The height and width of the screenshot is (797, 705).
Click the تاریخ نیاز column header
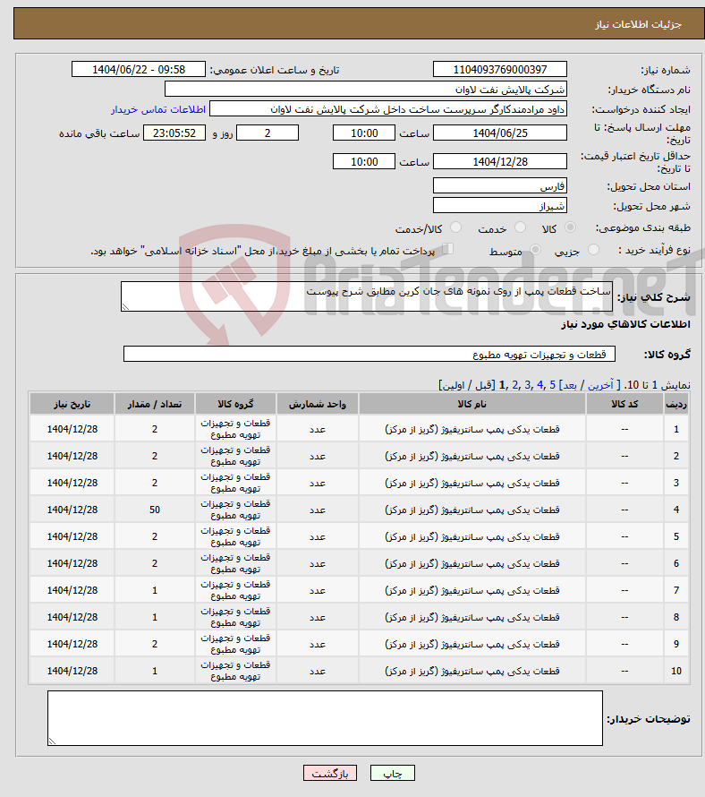pos(72,404)
